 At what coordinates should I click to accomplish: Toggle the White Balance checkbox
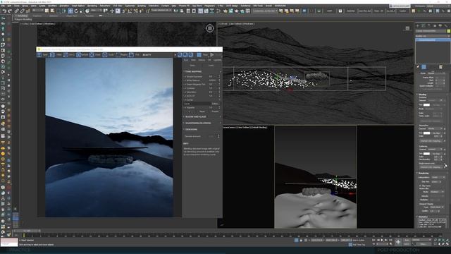point(185,80)
